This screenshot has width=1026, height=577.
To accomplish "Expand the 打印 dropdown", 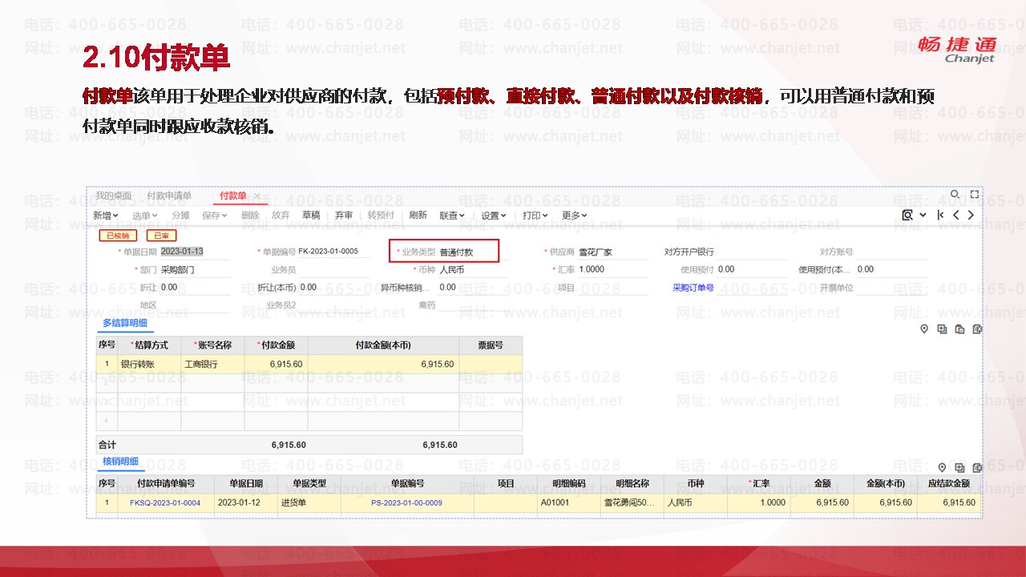I will (x=535, y=216).
